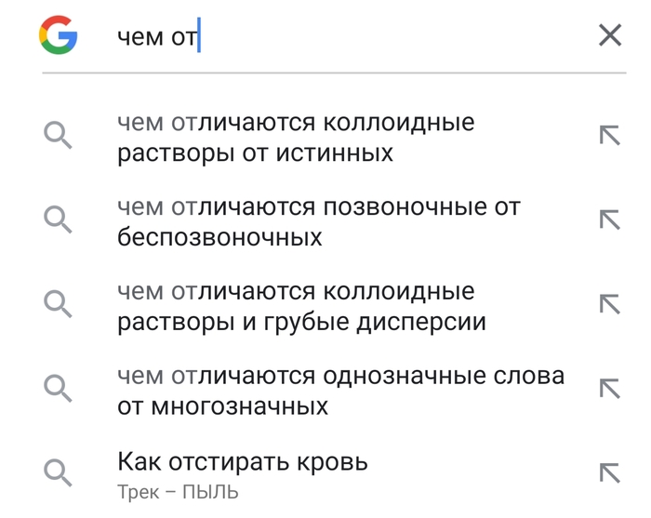
Task: Click magnifier icon beside 'позвоночные от беспозвоночных'
Action: pyautogui.click(x=58, y=220)
